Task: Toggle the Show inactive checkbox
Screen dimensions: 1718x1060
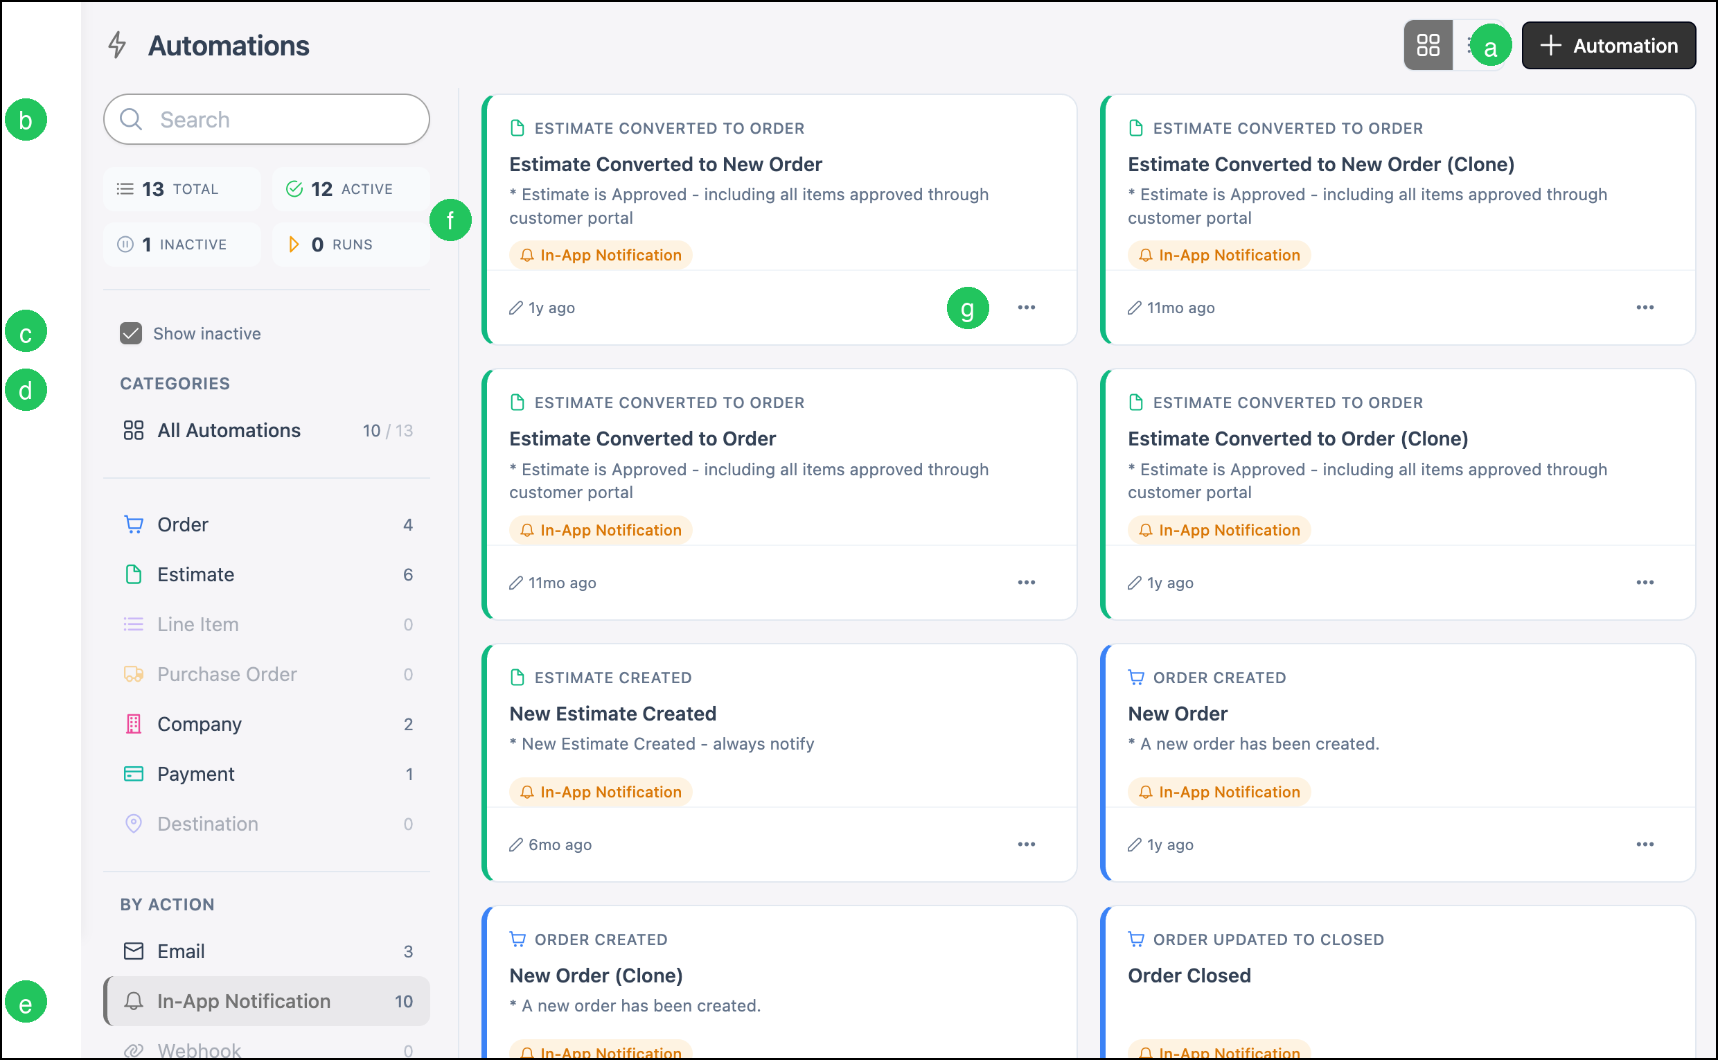Action: pyautogui.click(x=131, y=334)
